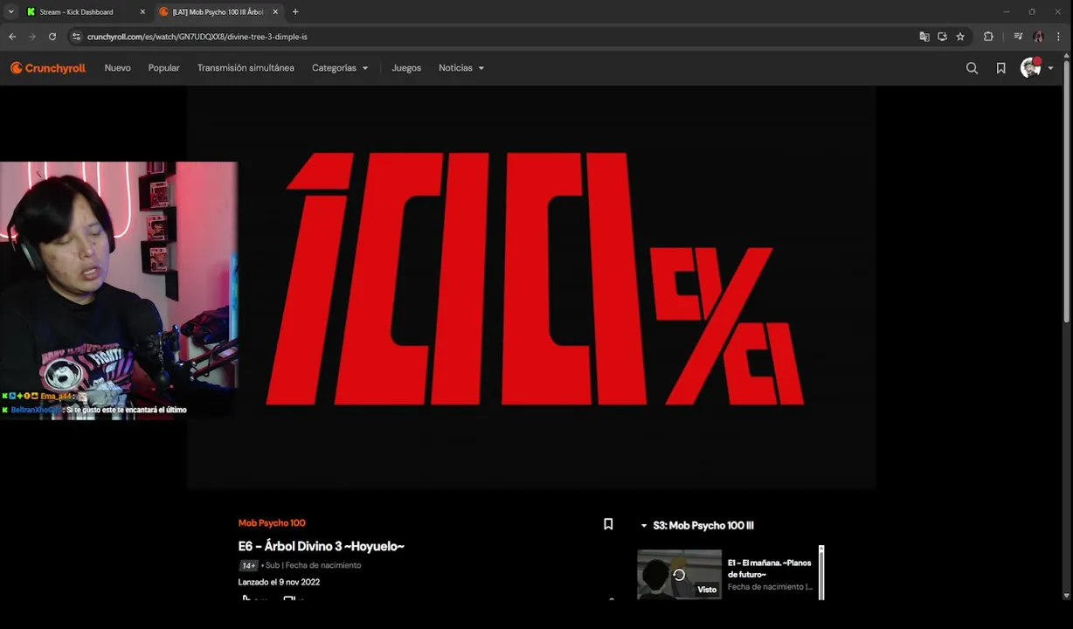Click the address bar URL field
1073x629 pixels.
(x=498, y=37)
